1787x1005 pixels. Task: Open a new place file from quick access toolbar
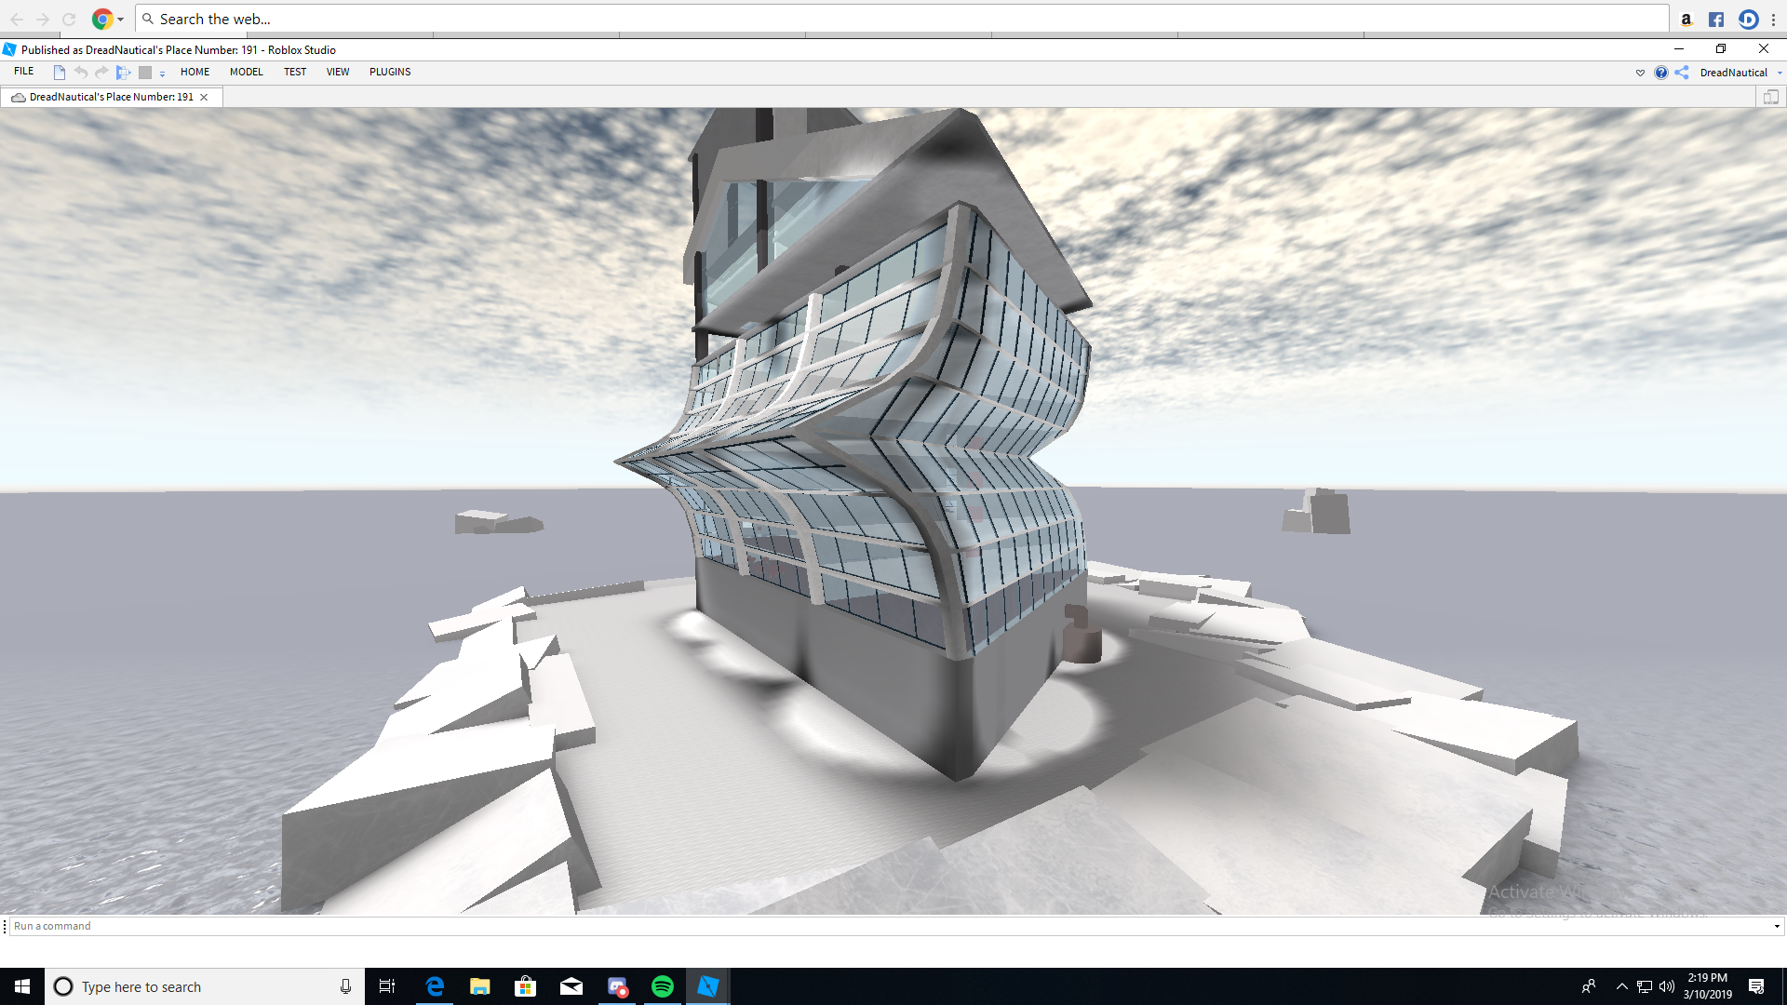(x=59, y=72)
